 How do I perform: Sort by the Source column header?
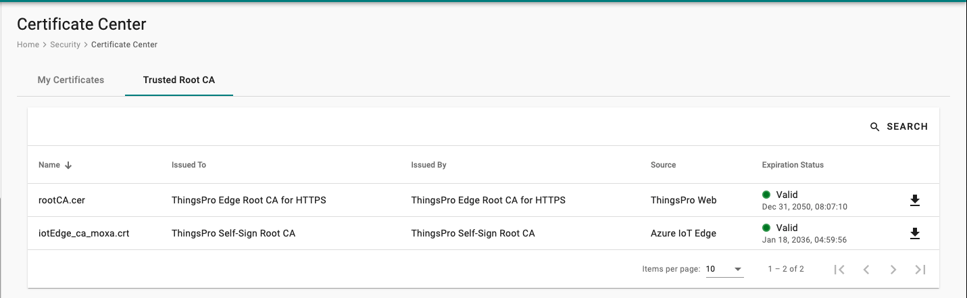[663, 165]
